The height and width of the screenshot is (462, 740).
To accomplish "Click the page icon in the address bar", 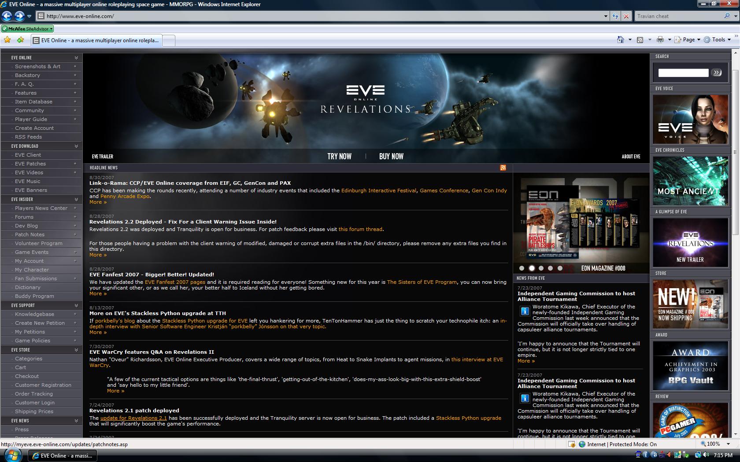I will tap(41, 16).
